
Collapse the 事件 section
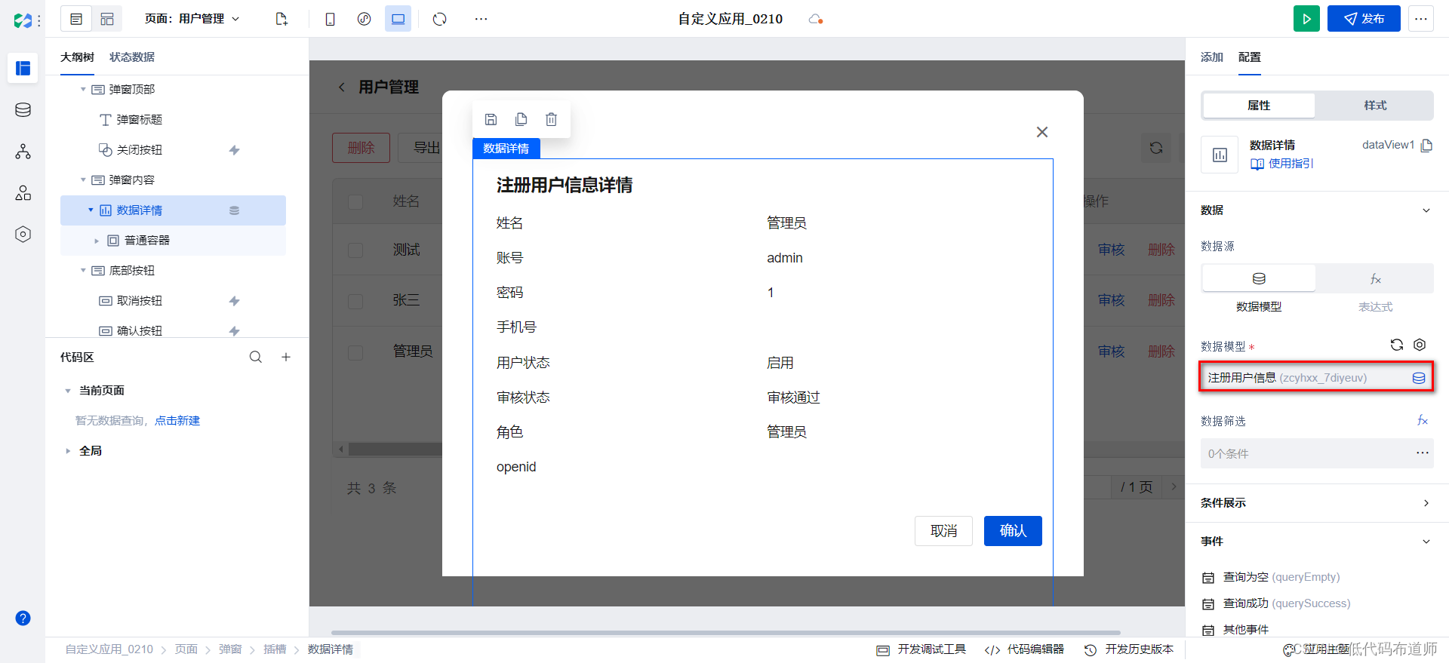pos(1426,542)
